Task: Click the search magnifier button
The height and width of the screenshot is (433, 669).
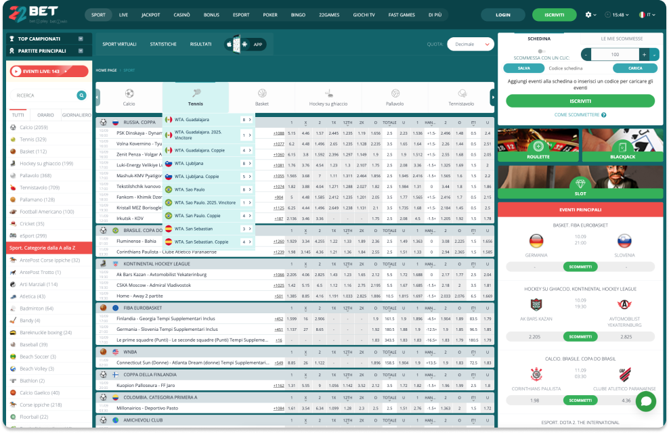Action: pyautogui.click(x=81, y=95)
